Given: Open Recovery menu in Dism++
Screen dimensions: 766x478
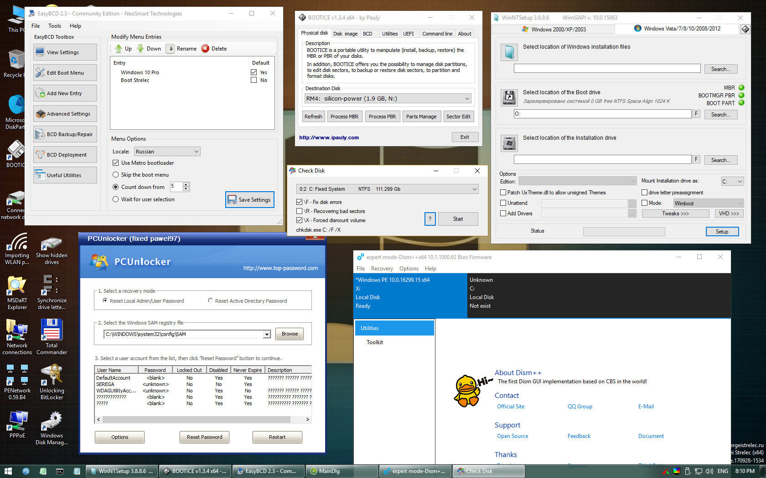Looking at the screenshot, I should tap(382, 269).
